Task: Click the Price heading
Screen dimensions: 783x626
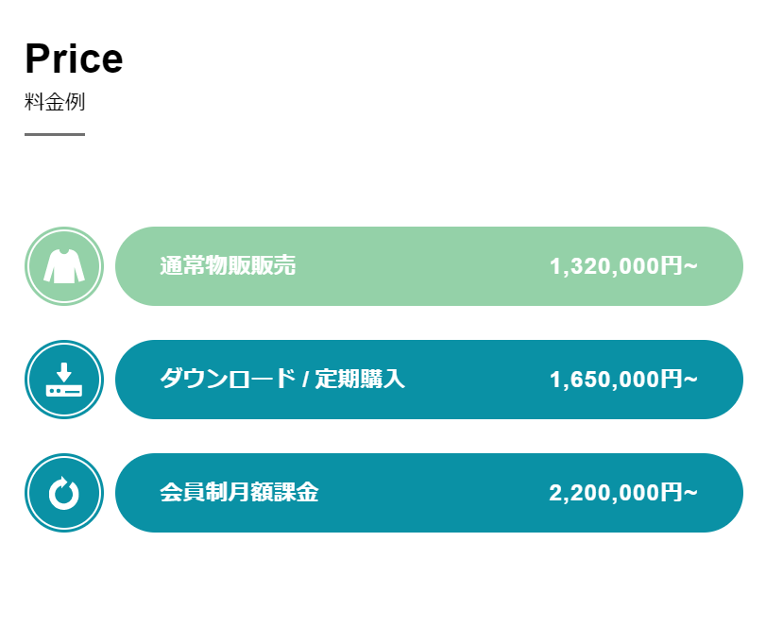Action: [74, 59]
